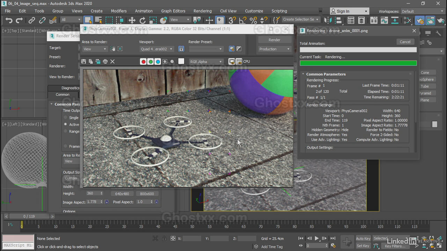
Task: Play the animation
Action: (x=317, y=238)
